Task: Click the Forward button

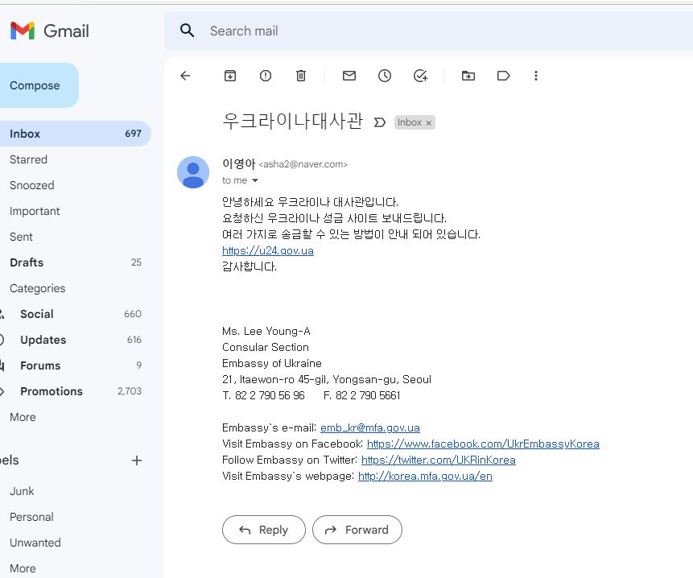Action: (x=357, y=530)
